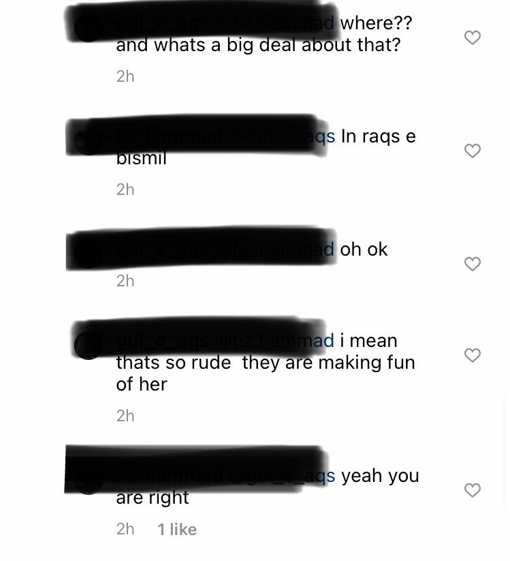This screenshot has width=510, height=561.
Task: Click the 2h timestamp under "oh ok"
Action: tap(125, 281)
